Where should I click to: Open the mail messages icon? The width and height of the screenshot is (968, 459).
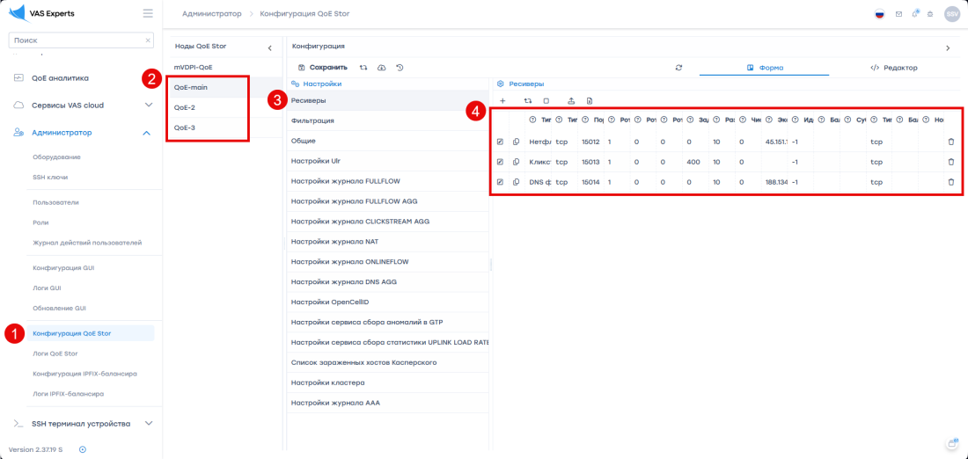898,14
